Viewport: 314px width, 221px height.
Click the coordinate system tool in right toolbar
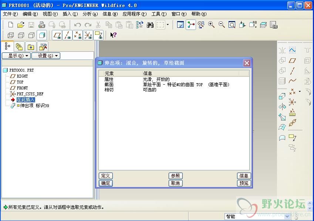click(x=292, y=102)
